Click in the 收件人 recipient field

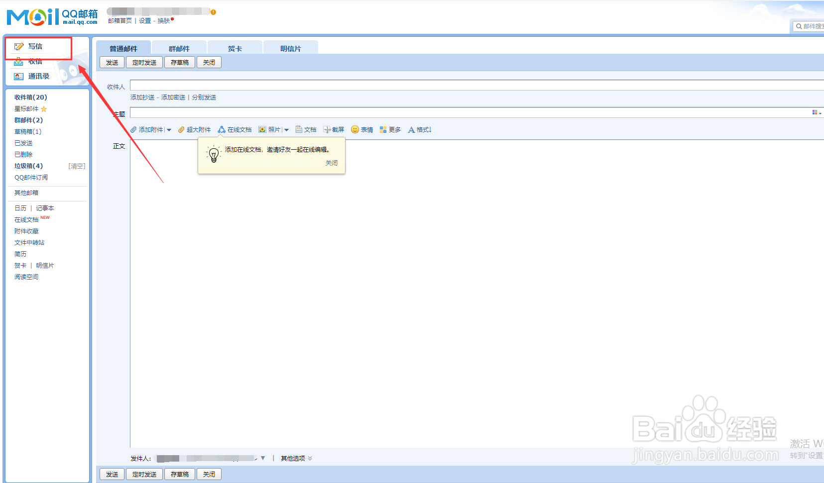tap(477, 85)
